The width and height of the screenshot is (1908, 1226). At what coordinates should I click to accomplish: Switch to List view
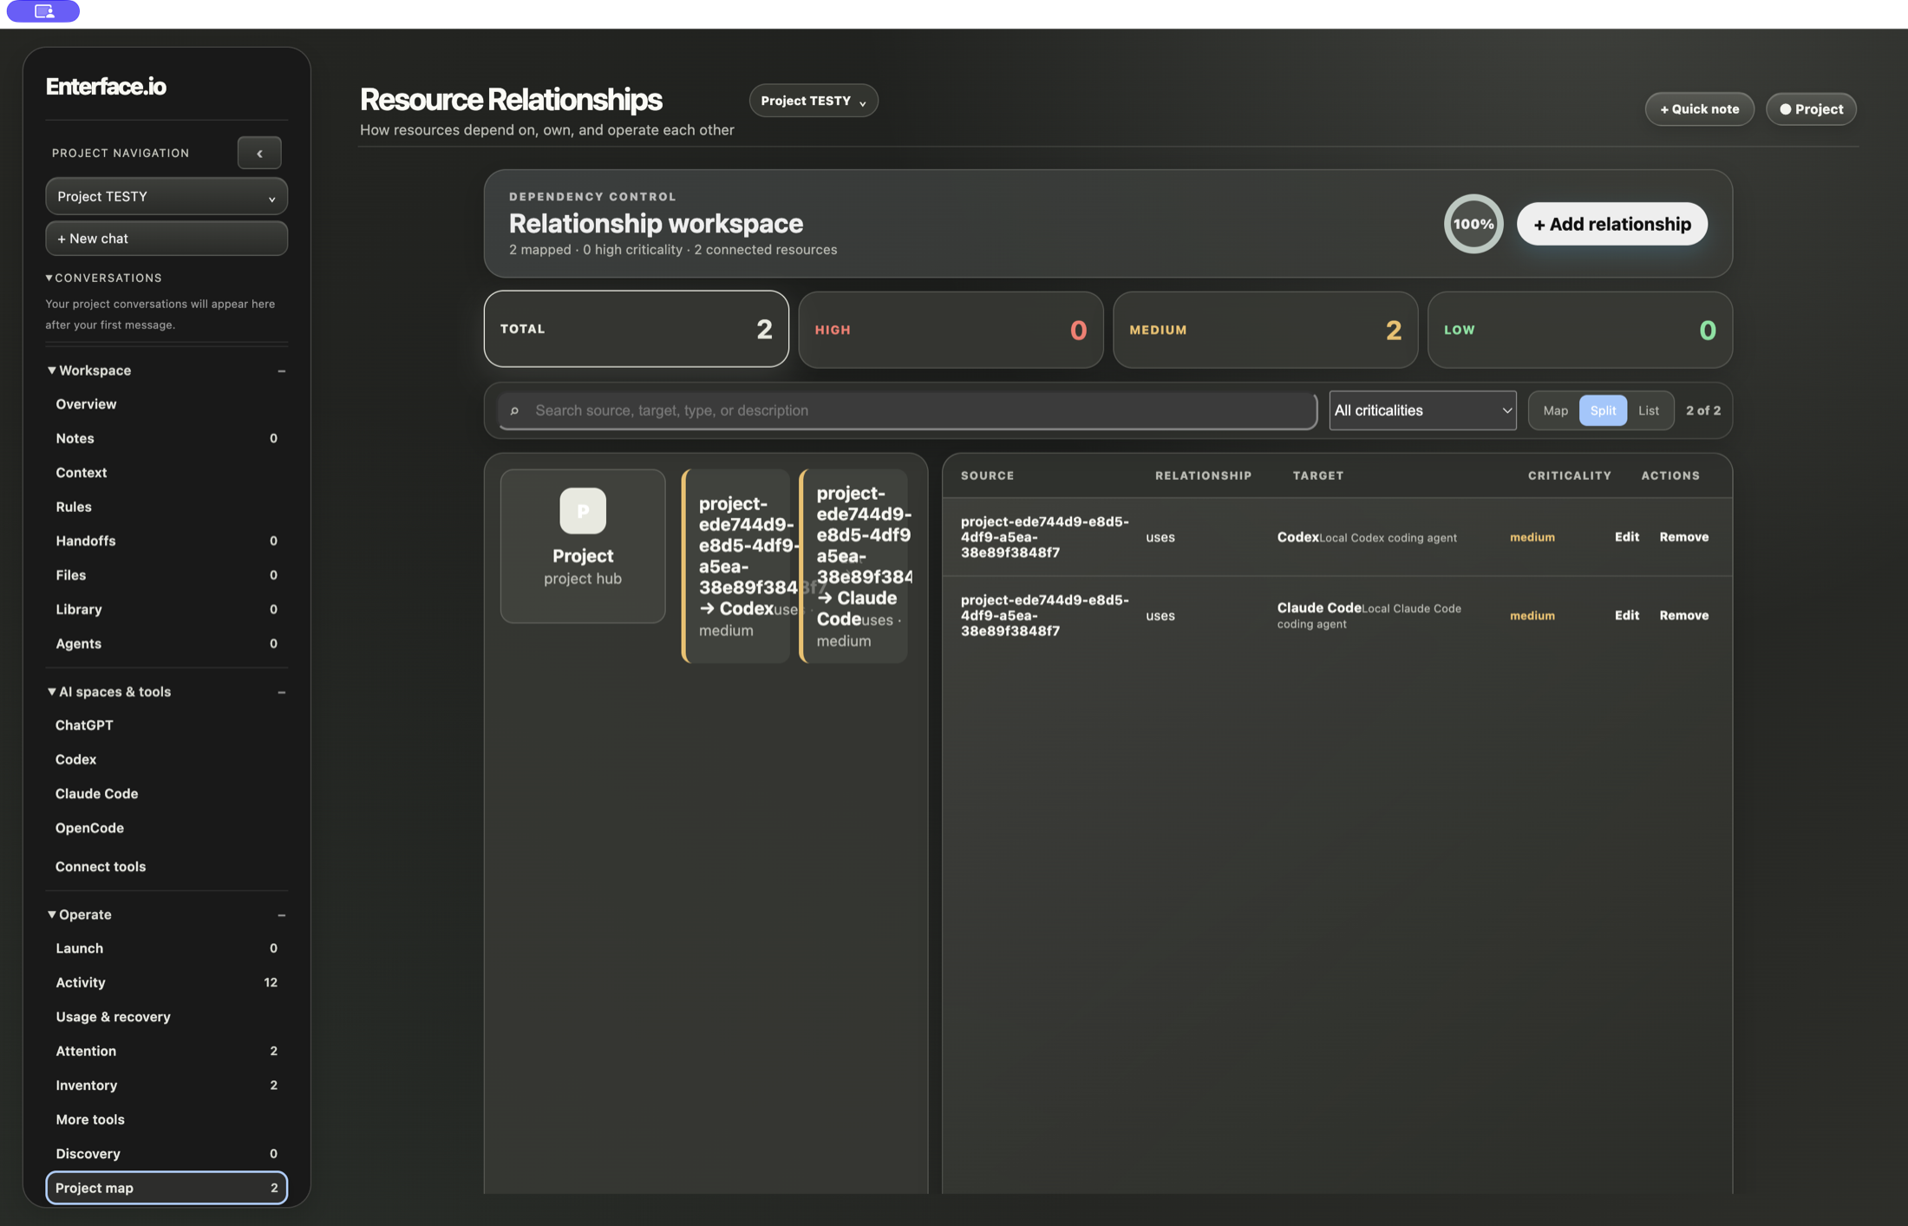coord(1649,410)
